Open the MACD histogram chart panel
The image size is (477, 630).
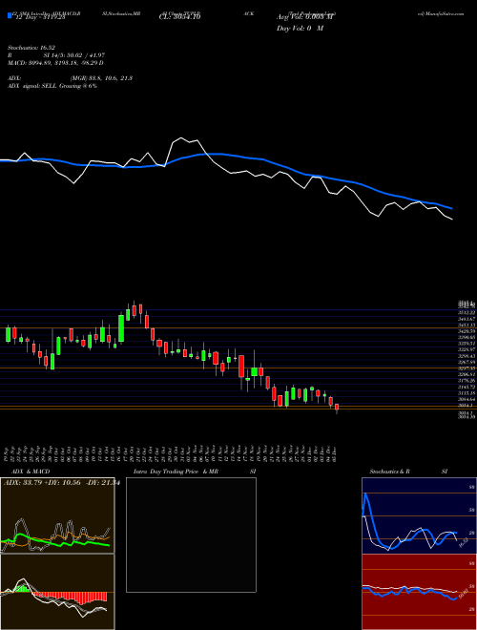pyautogui.click(x=57, y=592)
